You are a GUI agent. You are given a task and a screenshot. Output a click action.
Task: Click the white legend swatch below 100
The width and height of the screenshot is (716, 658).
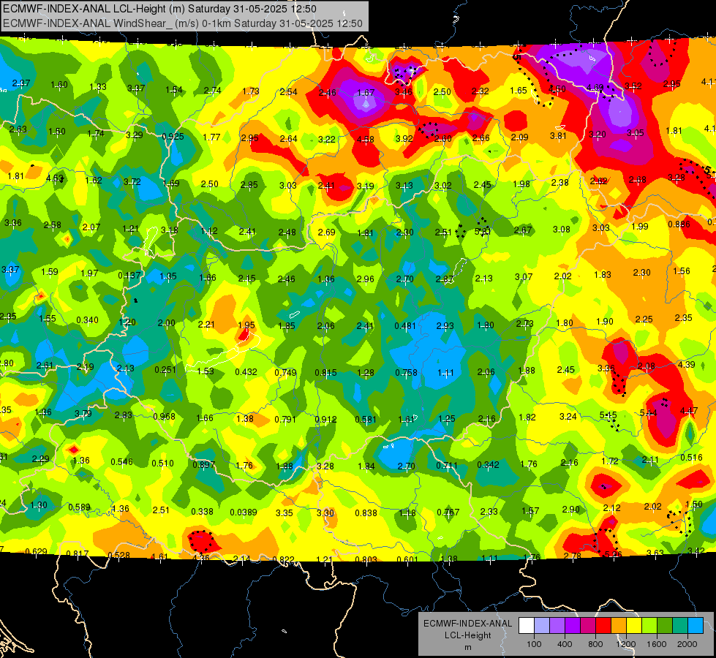[527, 626]
